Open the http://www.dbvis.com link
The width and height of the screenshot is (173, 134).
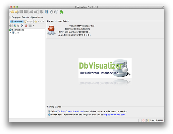click(114, 115)
